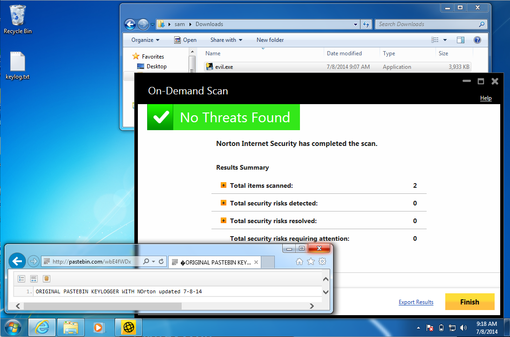Click the pastebin.com URL address field
Screen dimensions: 510x337
92,261
